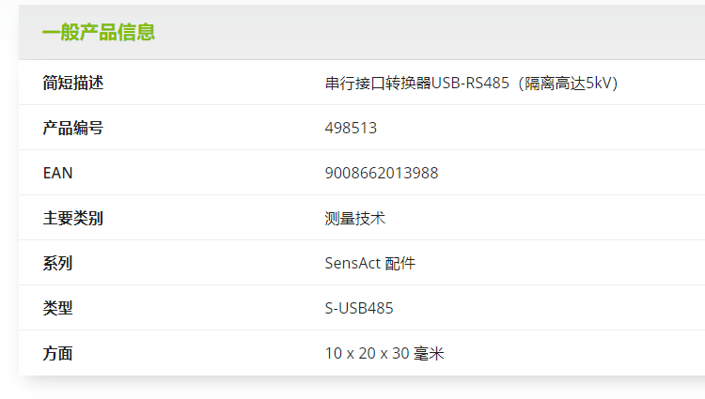The width and height of the screenshot is (705, 399).
Task: Click the 测量技术 category value
Action: (x=354, y=218)
